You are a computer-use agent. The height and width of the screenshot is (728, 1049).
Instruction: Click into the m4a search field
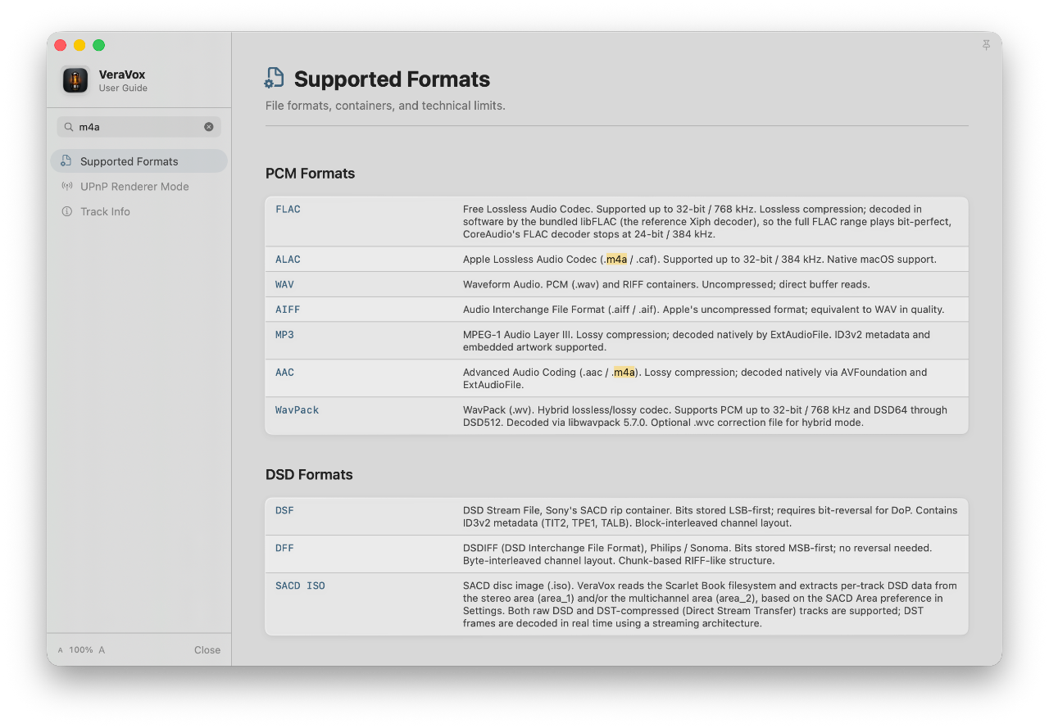coord(139,127)
